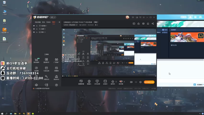Open the notification bell on the stream header
This screenshot has width=204, height=115.
point(148,24)
